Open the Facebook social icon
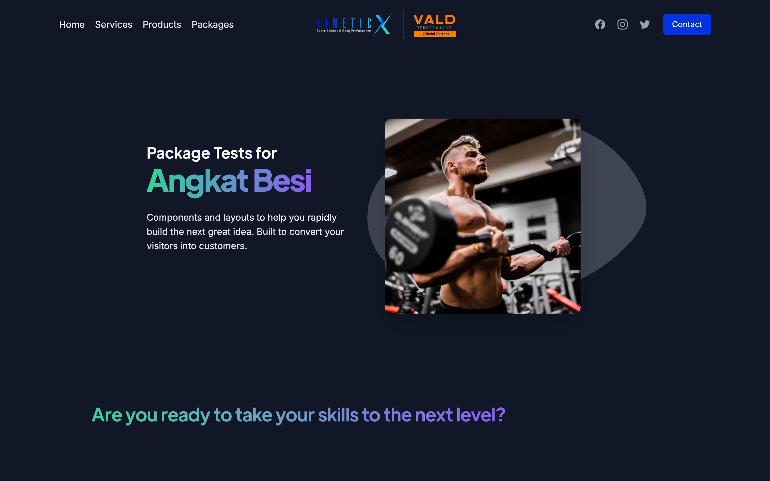This screenshot has height=481, width=770. point(600,24)
